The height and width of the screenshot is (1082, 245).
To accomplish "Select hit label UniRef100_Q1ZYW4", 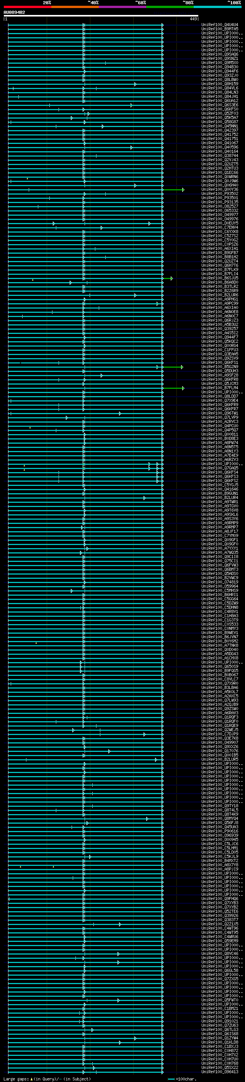I will click(220, 1038).
